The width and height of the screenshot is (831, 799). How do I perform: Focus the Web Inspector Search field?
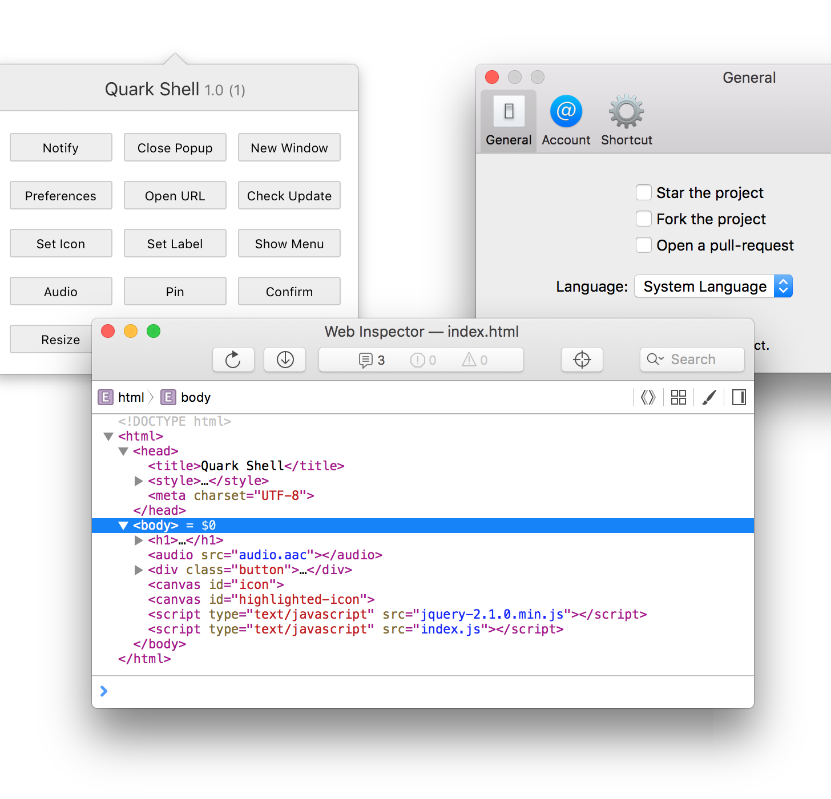coord(692,360)
